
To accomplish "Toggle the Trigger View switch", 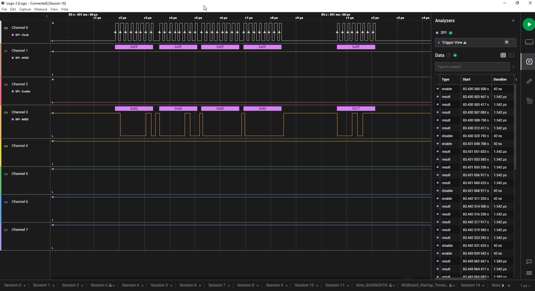I will (508, 42).
